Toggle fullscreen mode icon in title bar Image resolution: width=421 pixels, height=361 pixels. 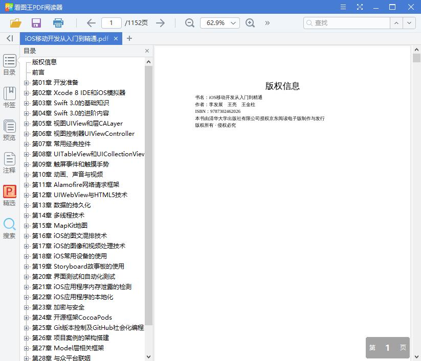point(360,7)
